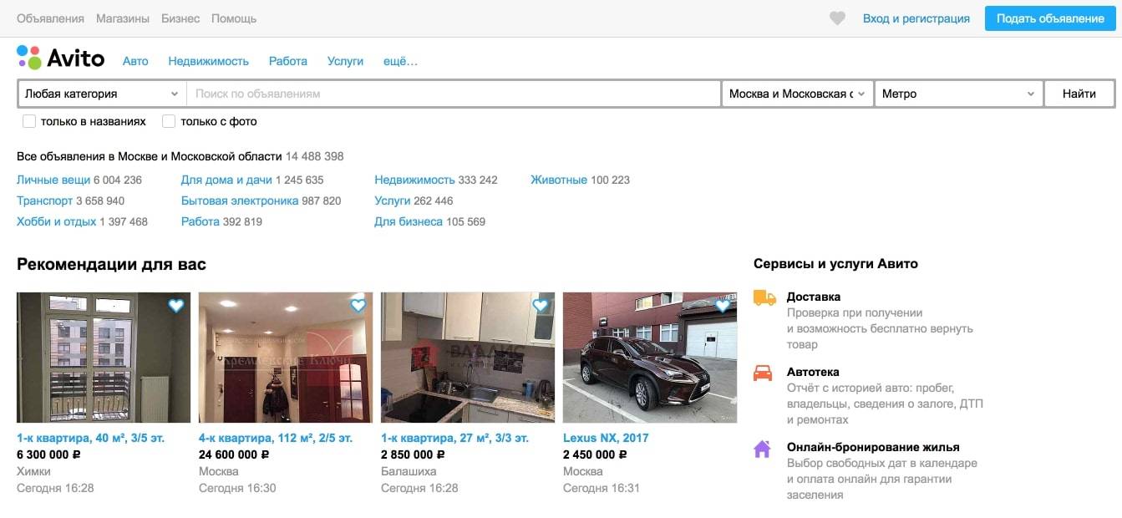This screenshot has height=518, width=1122.
Task: Open the Метро dropdown
Action: [959, 94]
